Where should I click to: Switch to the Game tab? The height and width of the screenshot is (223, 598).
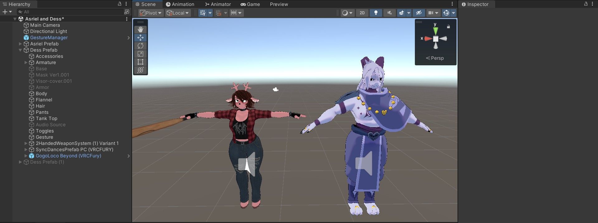click(250, 4)
